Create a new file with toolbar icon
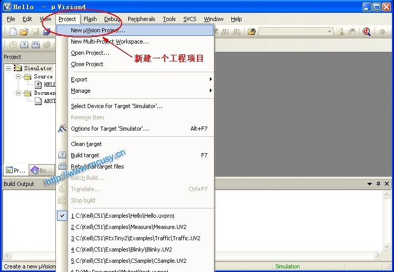Image resolution: width=394 pixels, height=272 pixels. point(13,32)
